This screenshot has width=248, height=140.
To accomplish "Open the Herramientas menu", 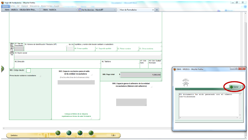I will 47,6.
